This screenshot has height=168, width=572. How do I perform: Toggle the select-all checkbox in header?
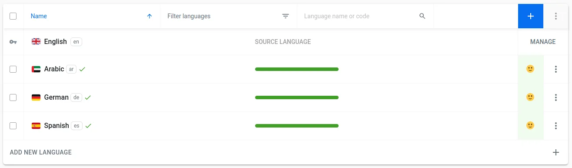(x=13, y=16)
